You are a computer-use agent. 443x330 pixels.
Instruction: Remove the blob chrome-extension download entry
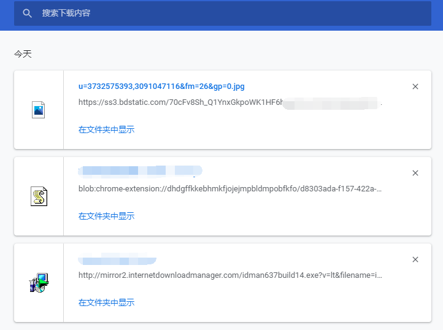tap(415, 173)
